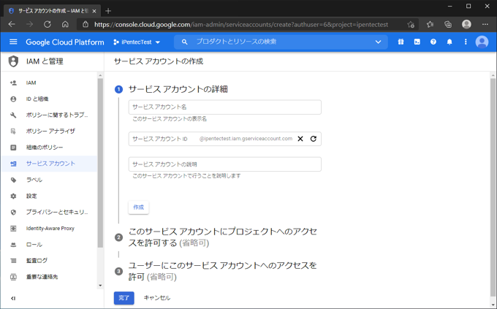This screenshot has width=497, height=309.
Task: Click the 作成 button
Action: 139,207
